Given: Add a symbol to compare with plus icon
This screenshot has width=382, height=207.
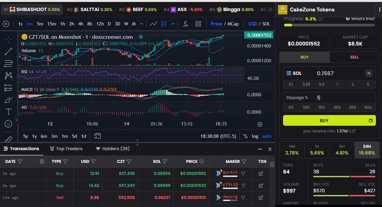Looking at the screenshot, I should click(x=6, y=24).
